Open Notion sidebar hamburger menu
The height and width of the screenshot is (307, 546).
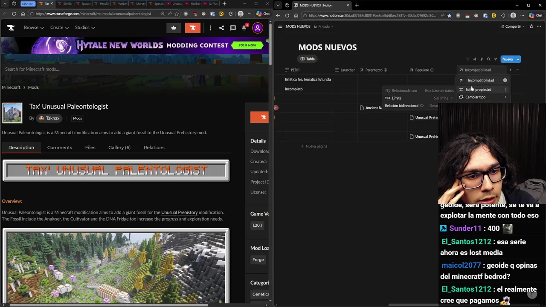[x=280, y=26]
